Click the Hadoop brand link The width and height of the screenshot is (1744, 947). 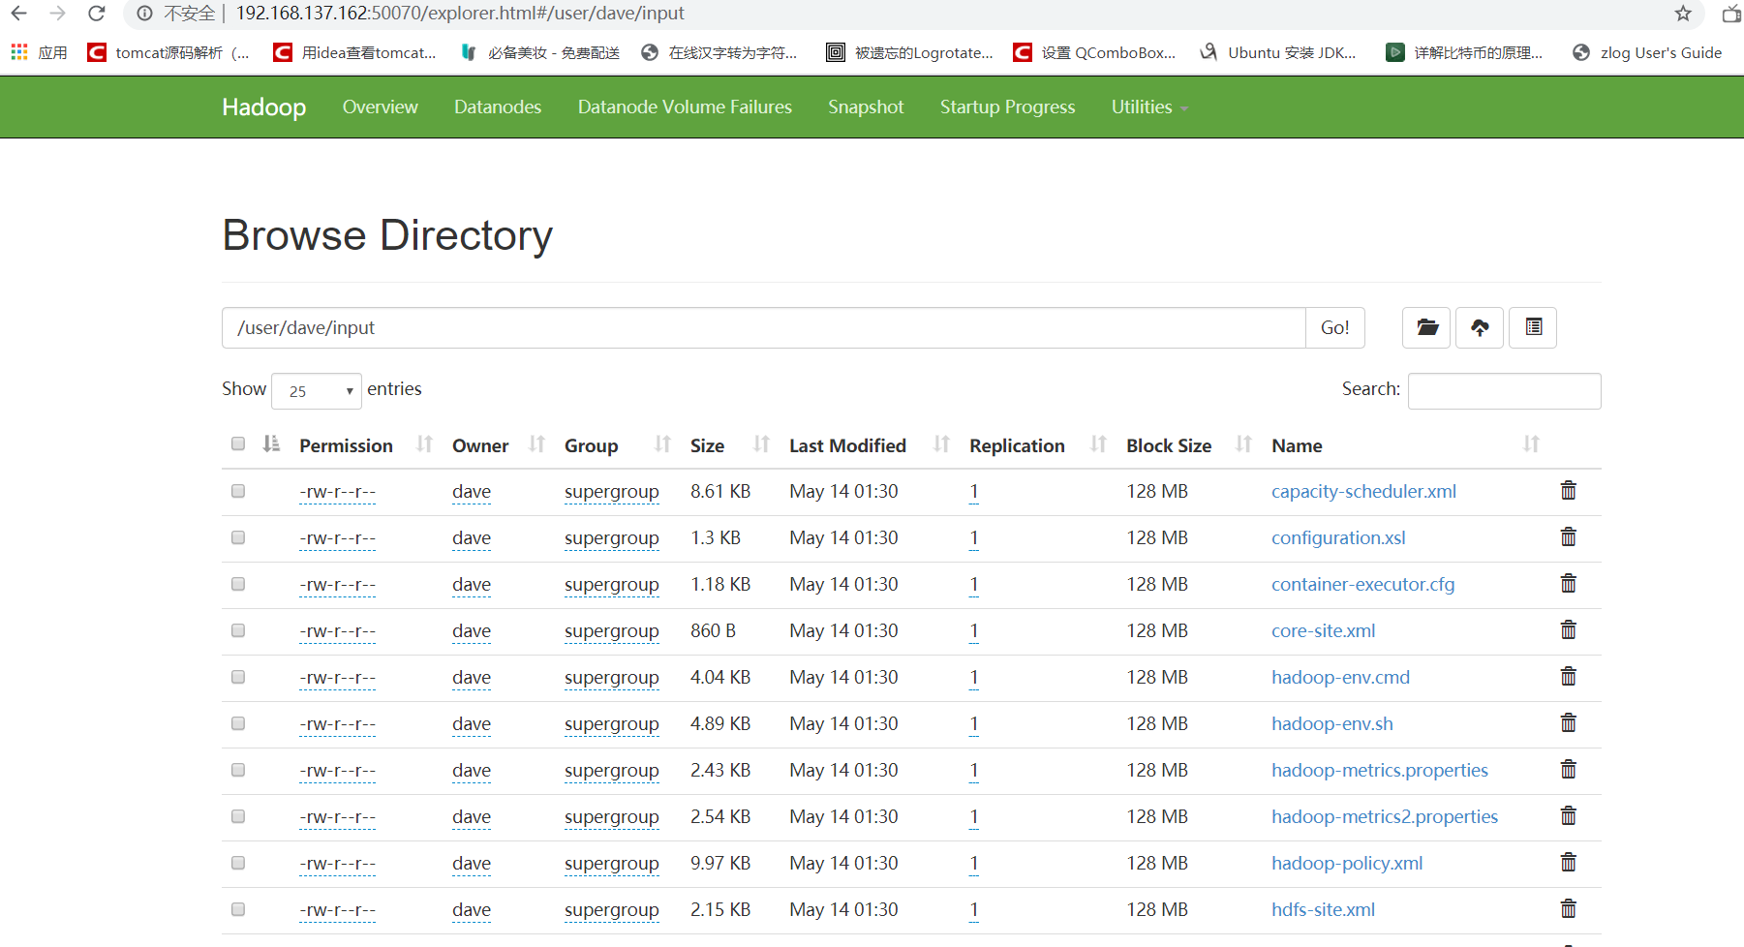click(x=263, y=107)
